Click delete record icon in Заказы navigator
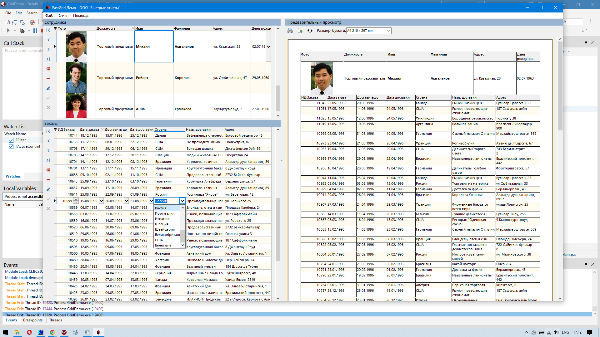The width and height of the screenshot is (600, 337). tap(48, 180)
